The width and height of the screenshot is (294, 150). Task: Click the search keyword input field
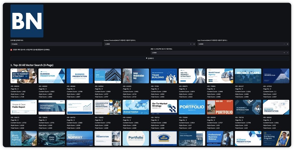click(x=56, y=44)
